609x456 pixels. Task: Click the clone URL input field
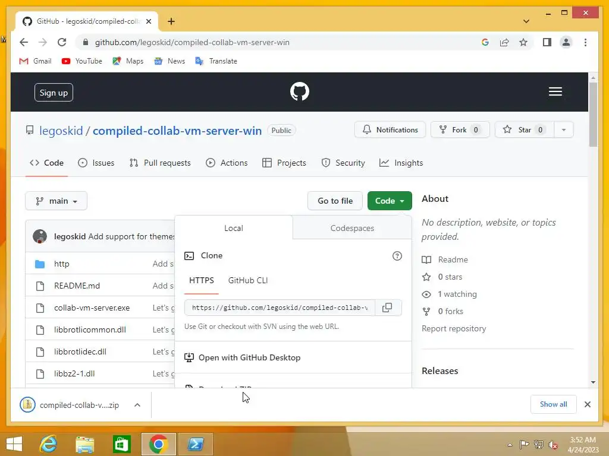point(280,308)
